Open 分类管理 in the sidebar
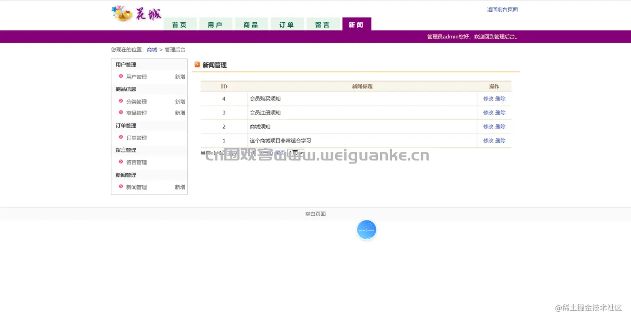Image resolution: width=631 pixels, height=321 pixels. (136, 102)
